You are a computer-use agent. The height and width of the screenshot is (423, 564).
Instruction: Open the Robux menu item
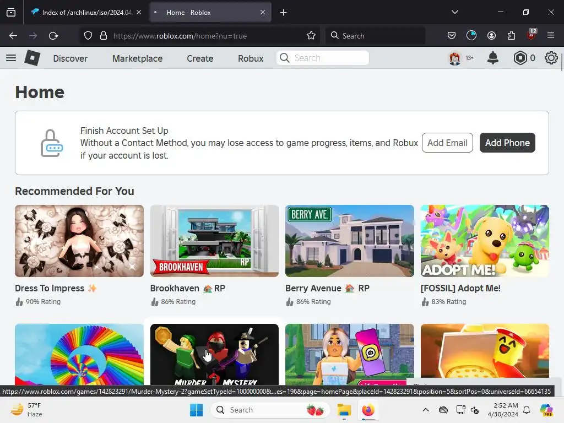pyautogui.click(x=251, y=58)
